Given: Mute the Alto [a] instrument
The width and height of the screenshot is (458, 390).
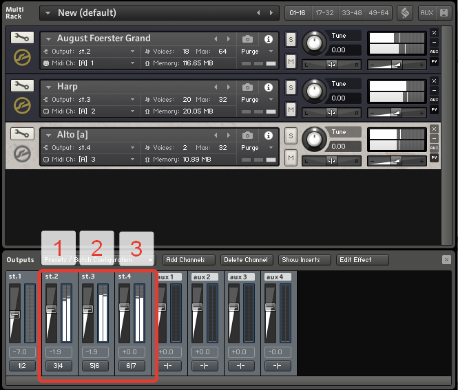Looking at the screenshot, I should [291, 158].
